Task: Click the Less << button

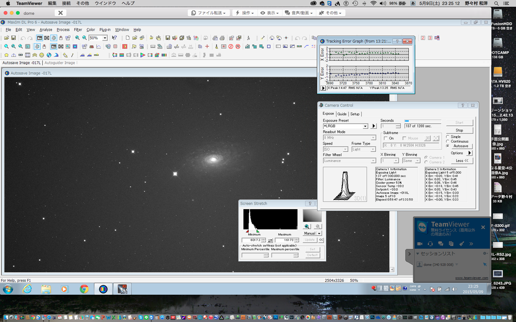Action: click(x=462, y=161)
